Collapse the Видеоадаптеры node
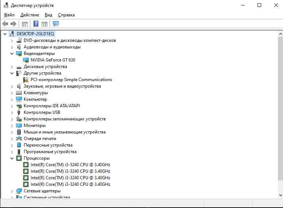The image size is (283, 208). pos(12,53)
